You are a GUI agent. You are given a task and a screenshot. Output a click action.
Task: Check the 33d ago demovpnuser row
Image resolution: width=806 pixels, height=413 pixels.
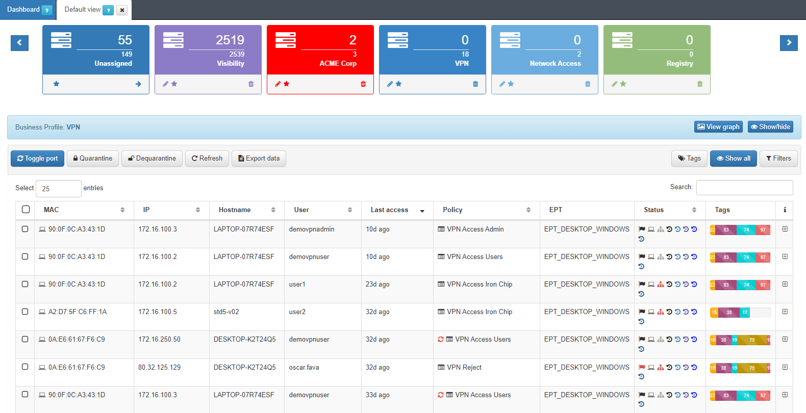coord(25,394)
